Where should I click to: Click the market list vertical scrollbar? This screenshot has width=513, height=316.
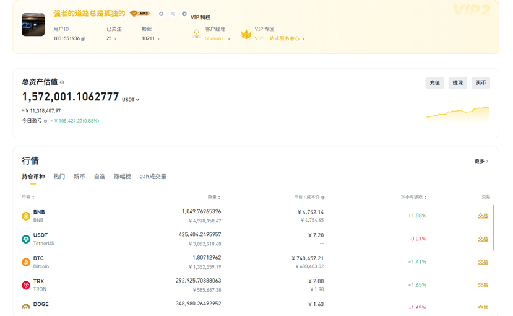493,228
